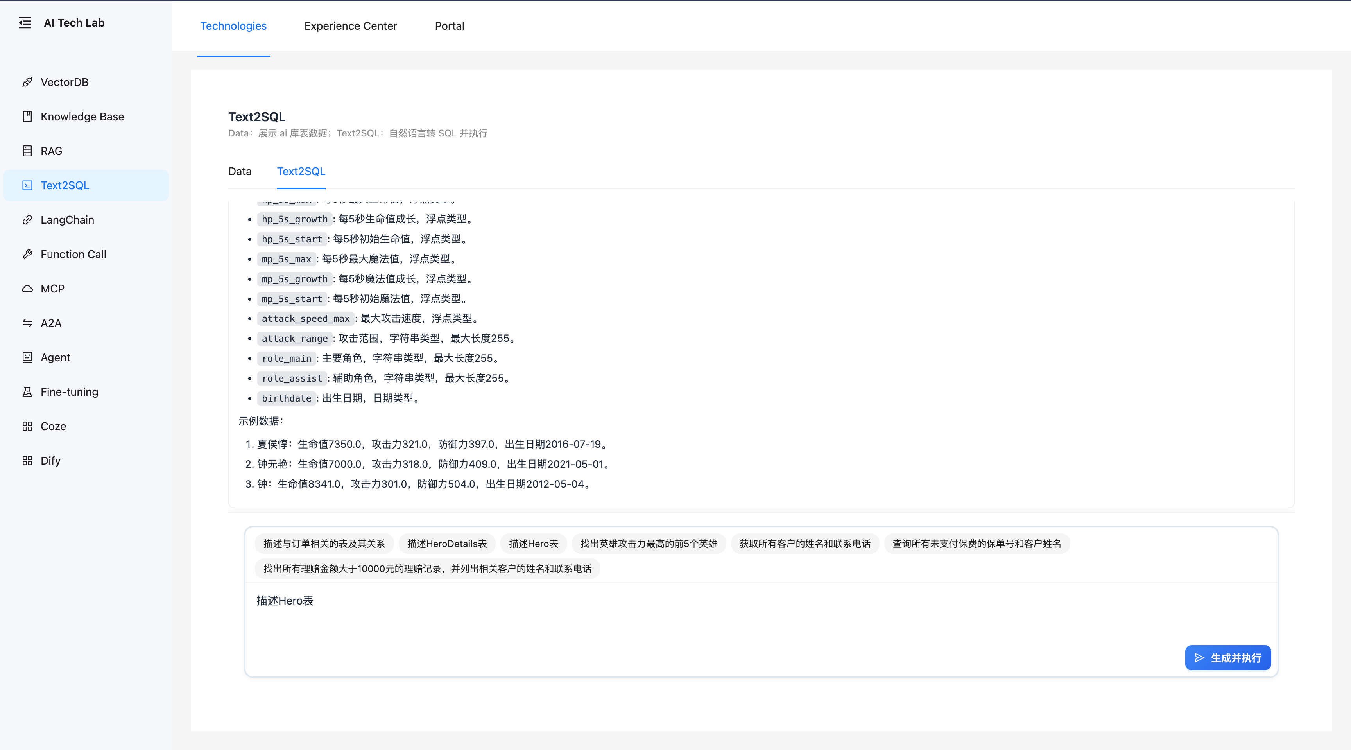Click the VectorDB rocket icon
This screenshot has height=750, width=1351.
[27, 83]
